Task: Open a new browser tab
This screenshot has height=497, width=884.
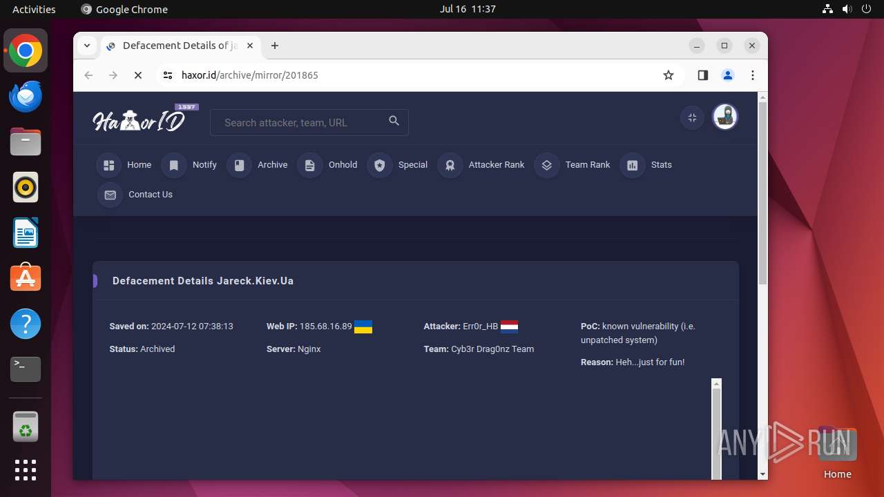Action: click(x=275, y=46)
